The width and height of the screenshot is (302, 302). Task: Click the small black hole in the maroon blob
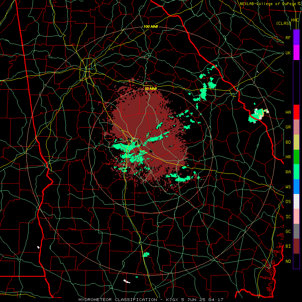[151, 151]
